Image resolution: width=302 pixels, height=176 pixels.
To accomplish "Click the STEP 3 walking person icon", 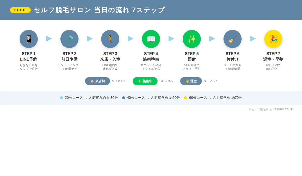I will pos(110,39).
